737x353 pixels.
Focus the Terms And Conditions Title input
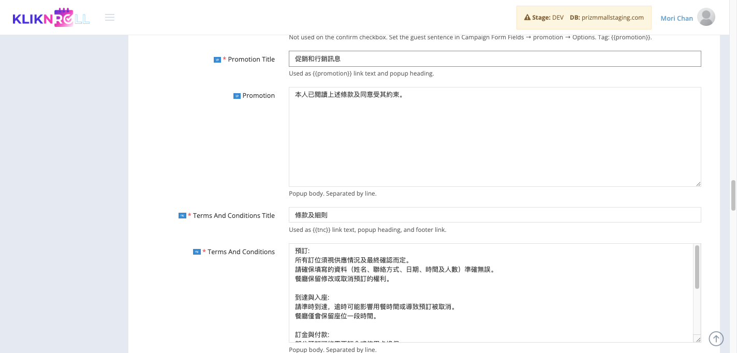[495, 215]
